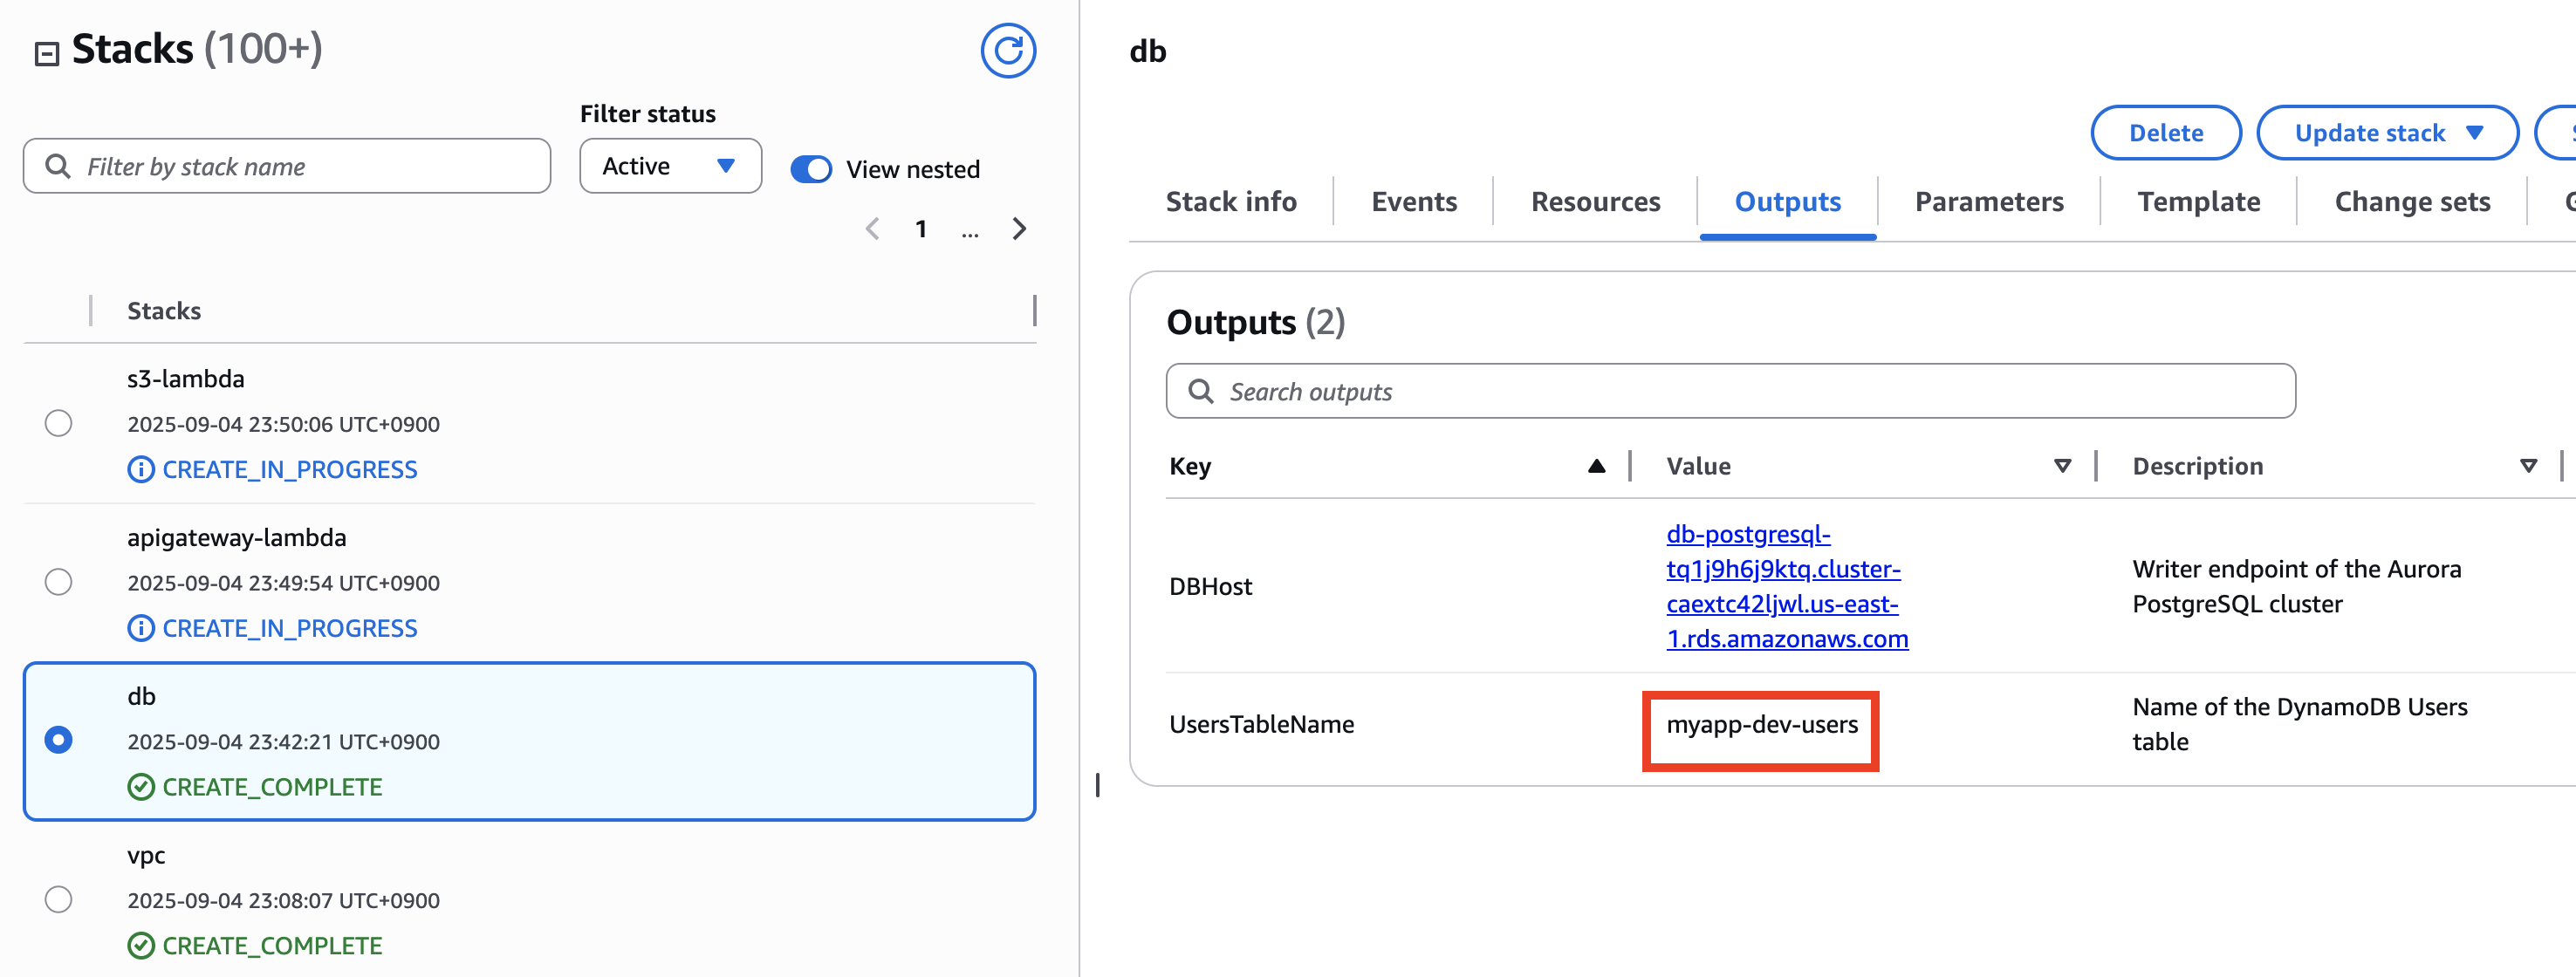Collapse the Stacks panel icon
Image resolution: width=2576 pixels, height=977 pixels.
(x=47, y=53)
